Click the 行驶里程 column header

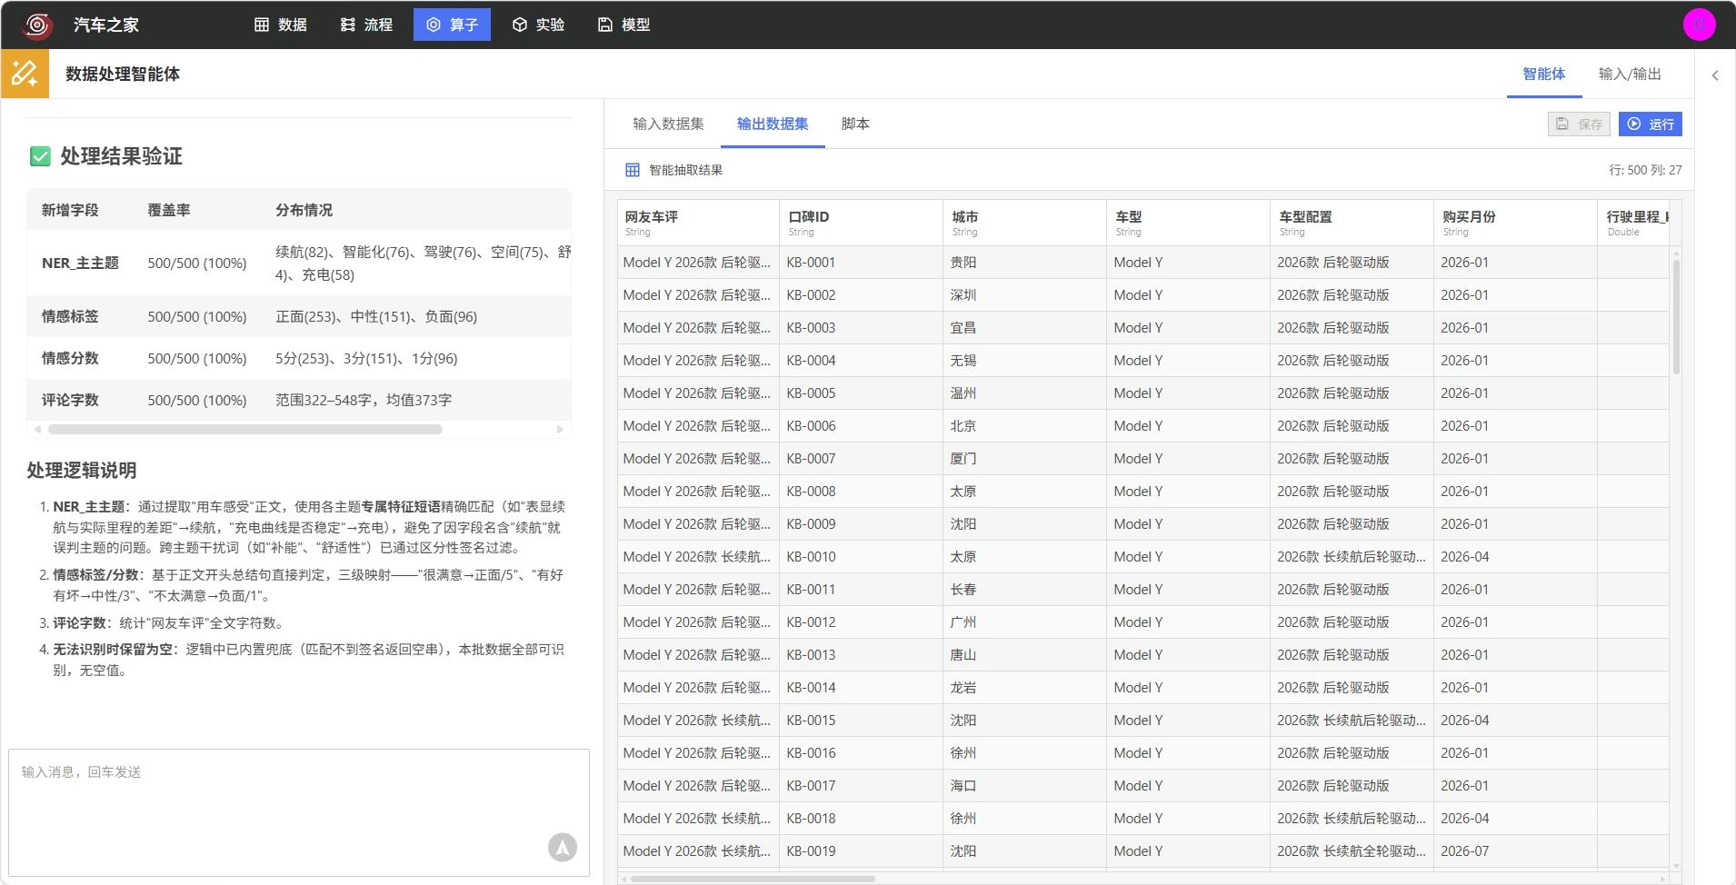(1635, 223)
